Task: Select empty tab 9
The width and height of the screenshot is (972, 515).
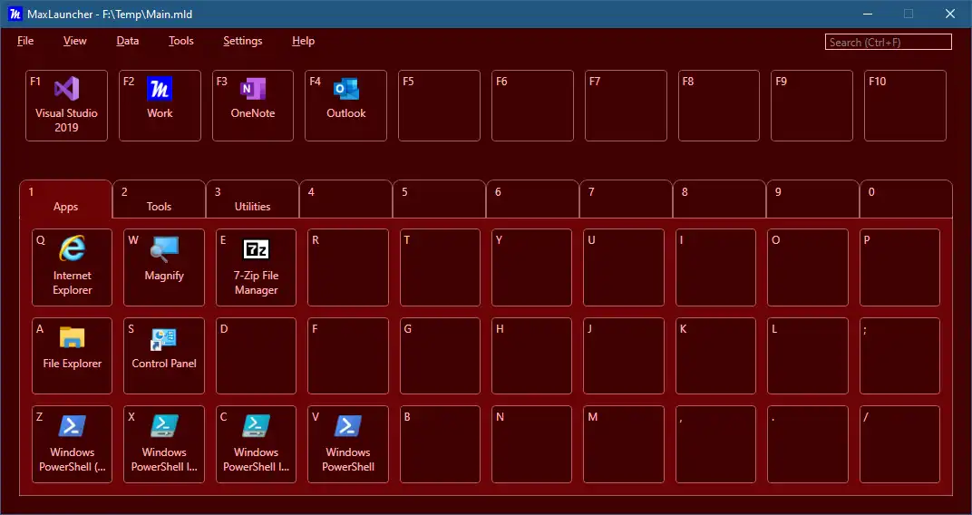Action: [812, 199]
